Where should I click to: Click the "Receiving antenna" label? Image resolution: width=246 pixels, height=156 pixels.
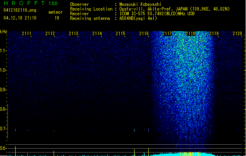(x=90, y=18)
